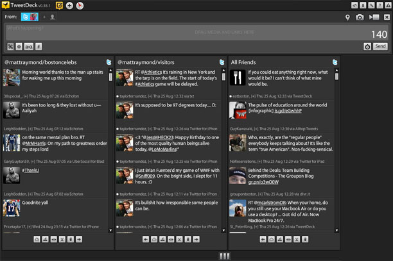Screen dimensions: 393x261
Task: Open the compass directory icon
Action: coord(80,6)
